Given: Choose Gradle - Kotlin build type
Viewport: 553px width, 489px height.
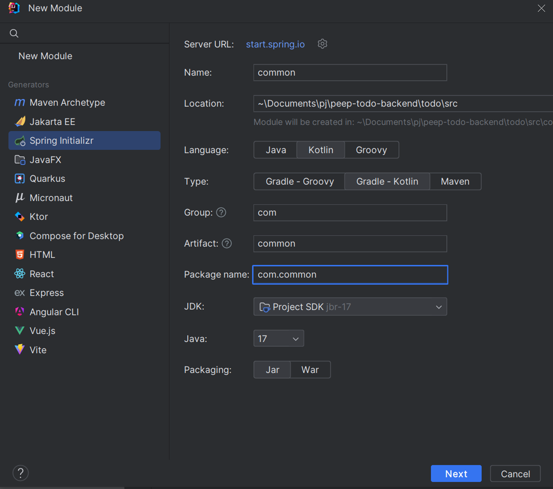Looking at the screenshot, I should coord(387,181).
